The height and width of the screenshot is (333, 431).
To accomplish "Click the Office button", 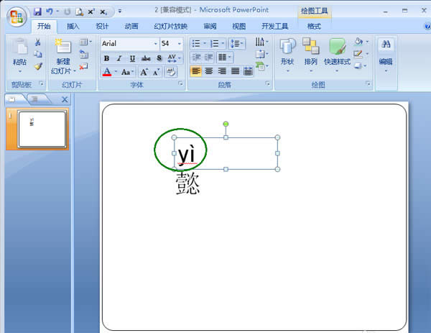I will 14,17.
